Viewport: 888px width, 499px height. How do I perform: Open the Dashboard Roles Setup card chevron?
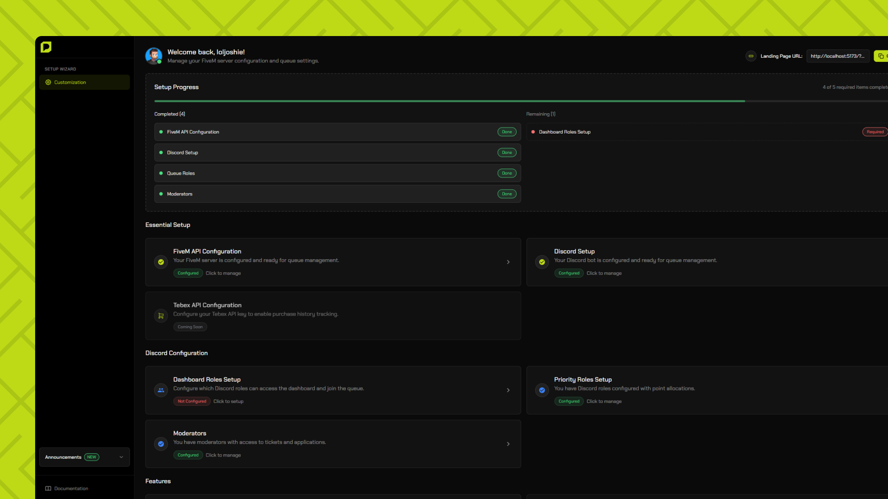point(508,390)
